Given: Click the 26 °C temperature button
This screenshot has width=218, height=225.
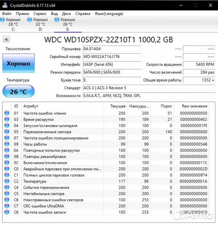Looking at the screenshot, I should point(18,91).
